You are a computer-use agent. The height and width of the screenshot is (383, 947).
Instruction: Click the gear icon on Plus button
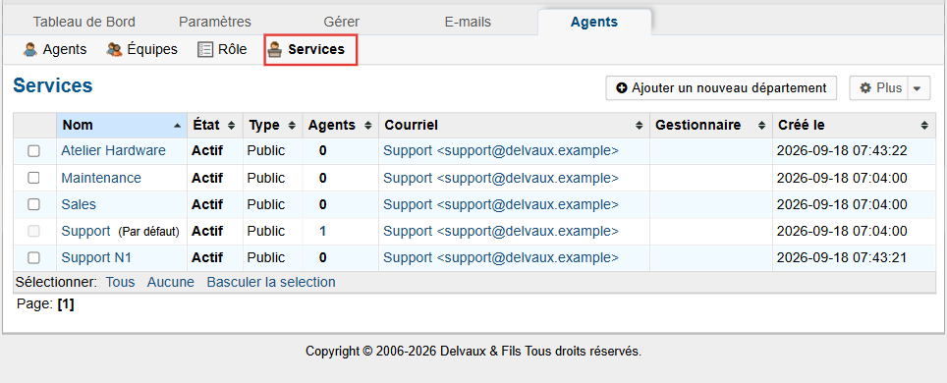(x=865, y=88)
